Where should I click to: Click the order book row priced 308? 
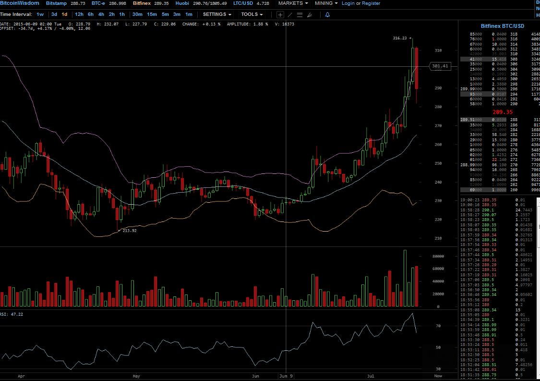(500, 59)
